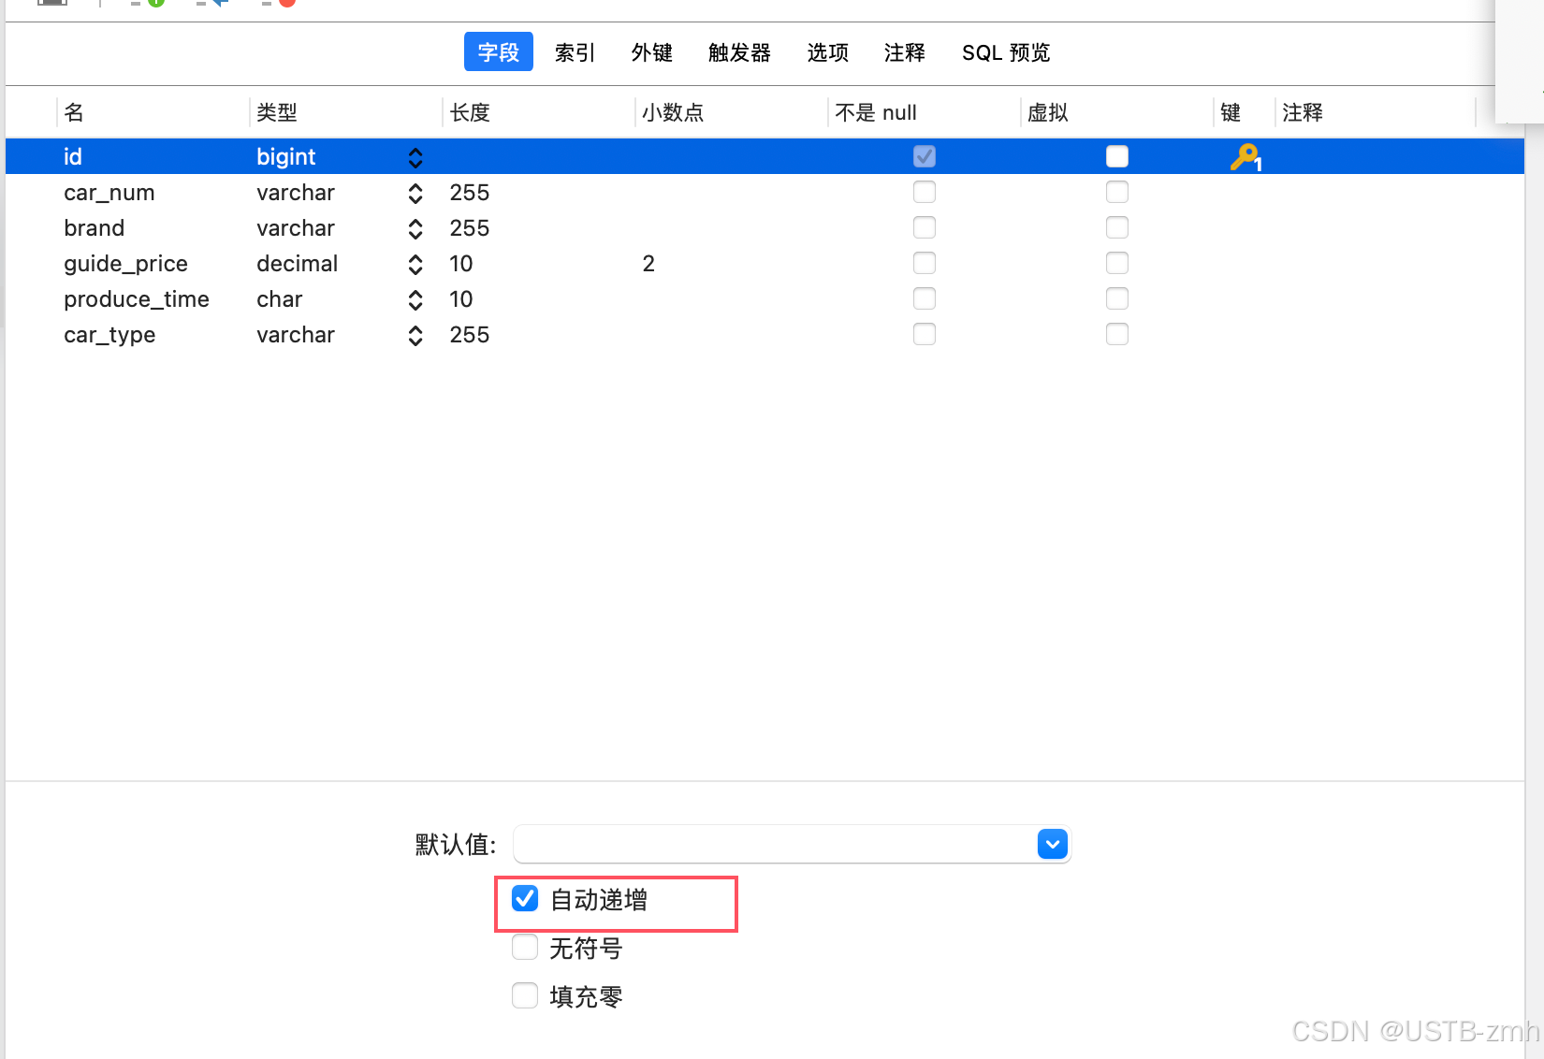
Task: Open type selector for produce_time char
Action: coord(415,300)
